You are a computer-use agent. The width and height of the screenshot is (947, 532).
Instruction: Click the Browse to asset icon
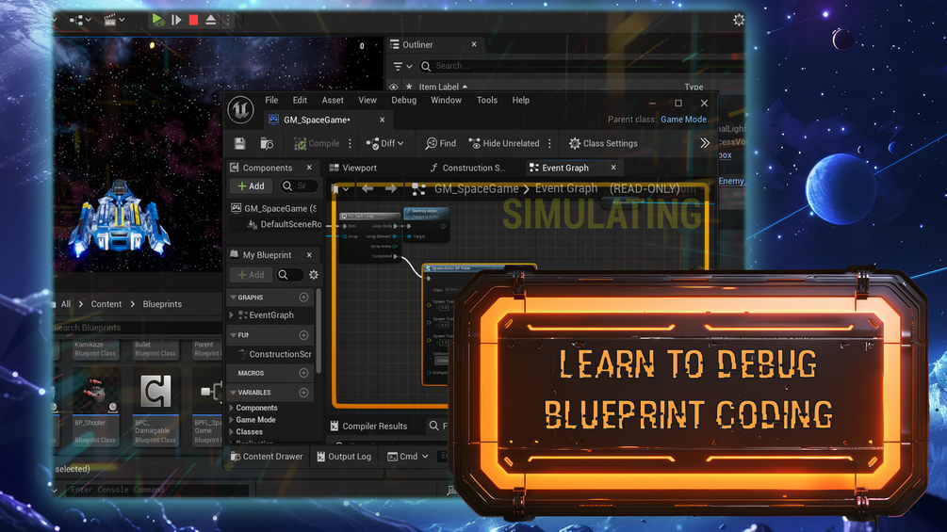pyautogui.click(x=267, y=143)
